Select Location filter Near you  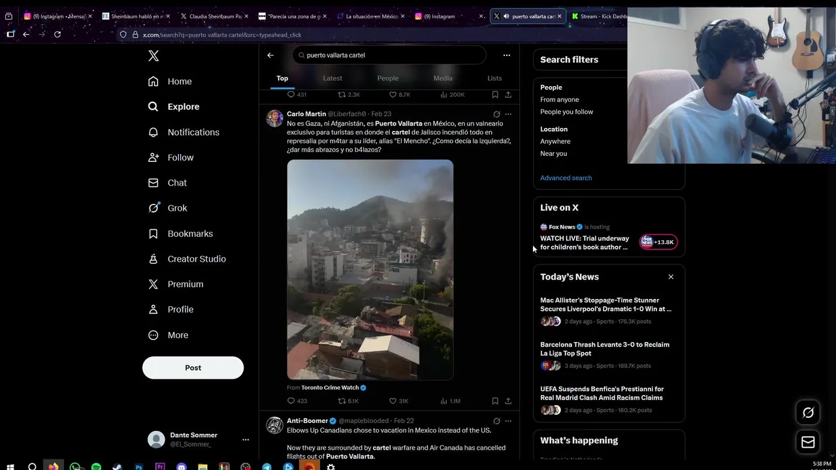[x=554, y=153]
